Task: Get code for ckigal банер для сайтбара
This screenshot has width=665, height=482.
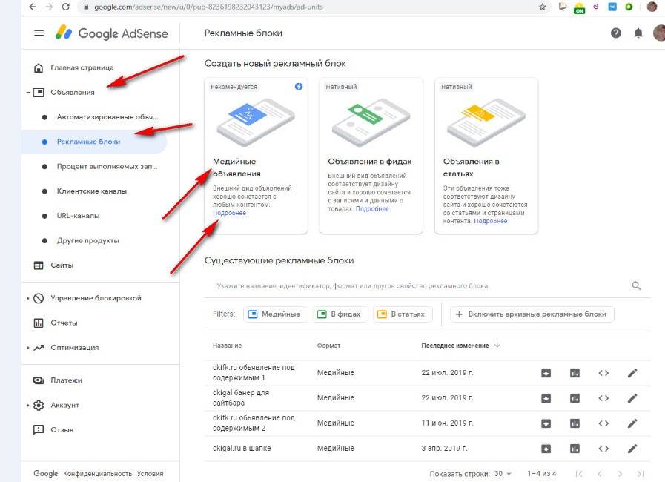Action: pos(603,398)
